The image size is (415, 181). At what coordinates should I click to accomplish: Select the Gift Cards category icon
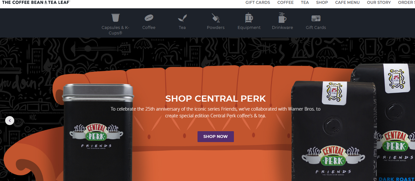click(316, 18)
